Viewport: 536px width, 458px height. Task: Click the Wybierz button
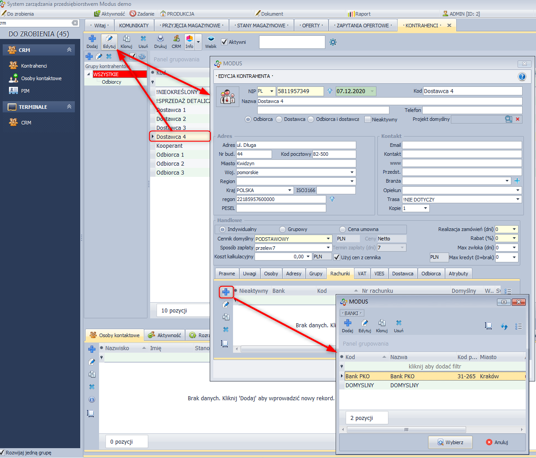tap(450, 442)
